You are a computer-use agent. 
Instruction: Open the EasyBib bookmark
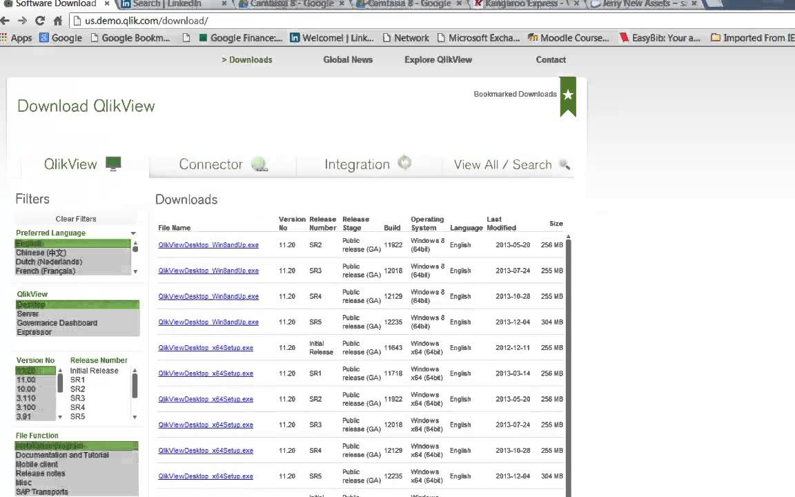click(660, 38)
